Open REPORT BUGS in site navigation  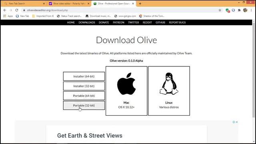(x=177, y=22)
